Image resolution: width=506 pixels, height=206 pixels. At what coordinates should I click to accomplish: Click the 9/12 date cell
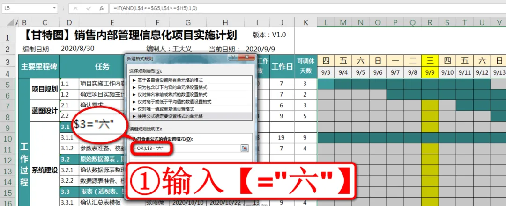pos(482,73)
